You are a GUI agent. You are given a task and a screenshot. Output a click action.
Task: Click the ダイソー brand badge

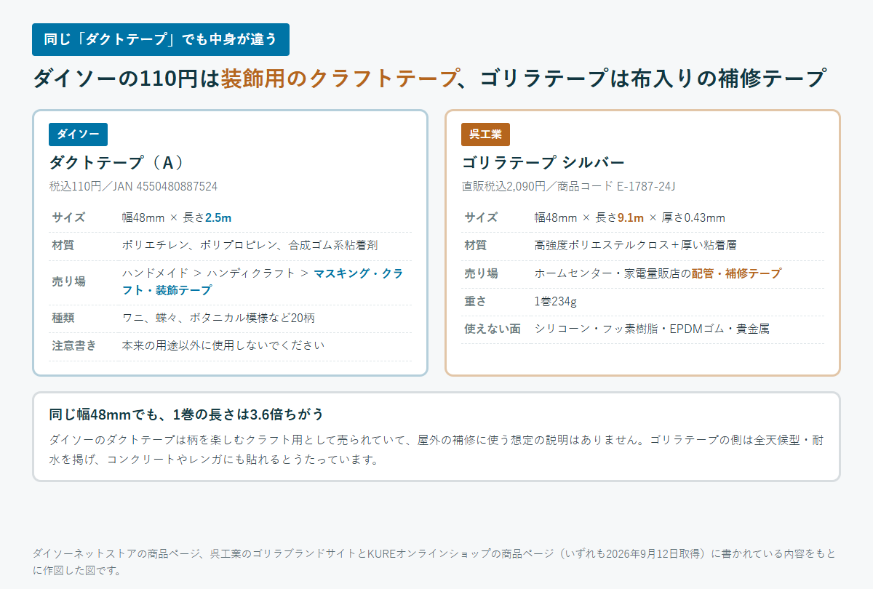78,135
